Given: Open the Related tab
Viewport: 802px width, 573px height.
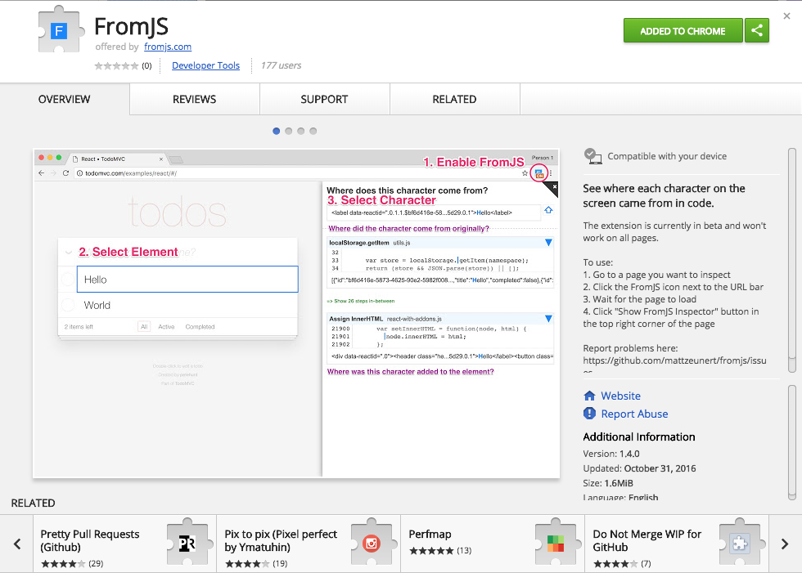Looking at the screenshot, I should click(455, 99).
